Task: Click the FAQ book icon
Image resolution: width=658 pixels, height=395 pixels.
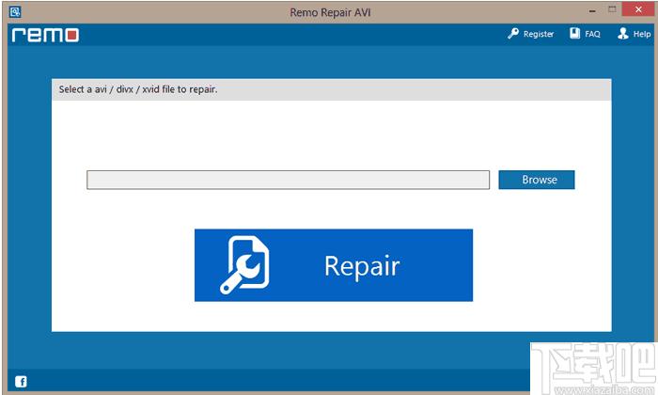Action: click(x=574, y=34)
